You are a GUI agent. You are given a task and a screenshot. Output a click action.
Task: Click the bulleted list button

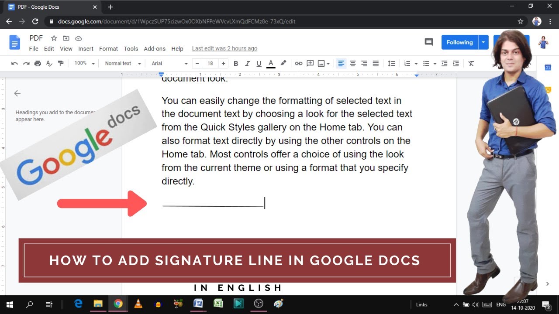(426, 64)
